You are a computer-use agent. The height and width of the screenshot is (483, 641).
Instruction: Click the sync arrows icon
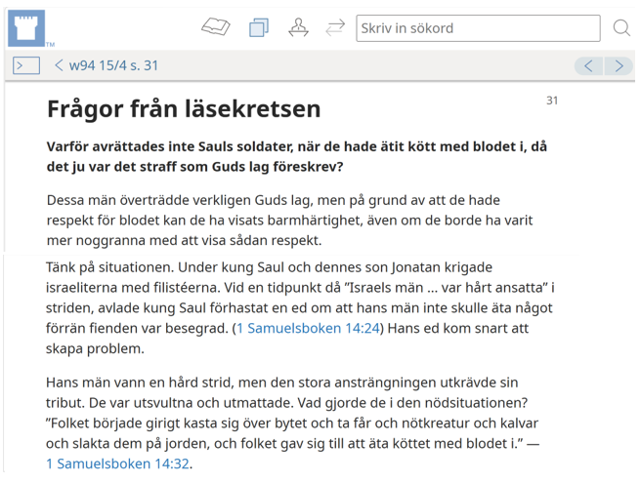335,27
